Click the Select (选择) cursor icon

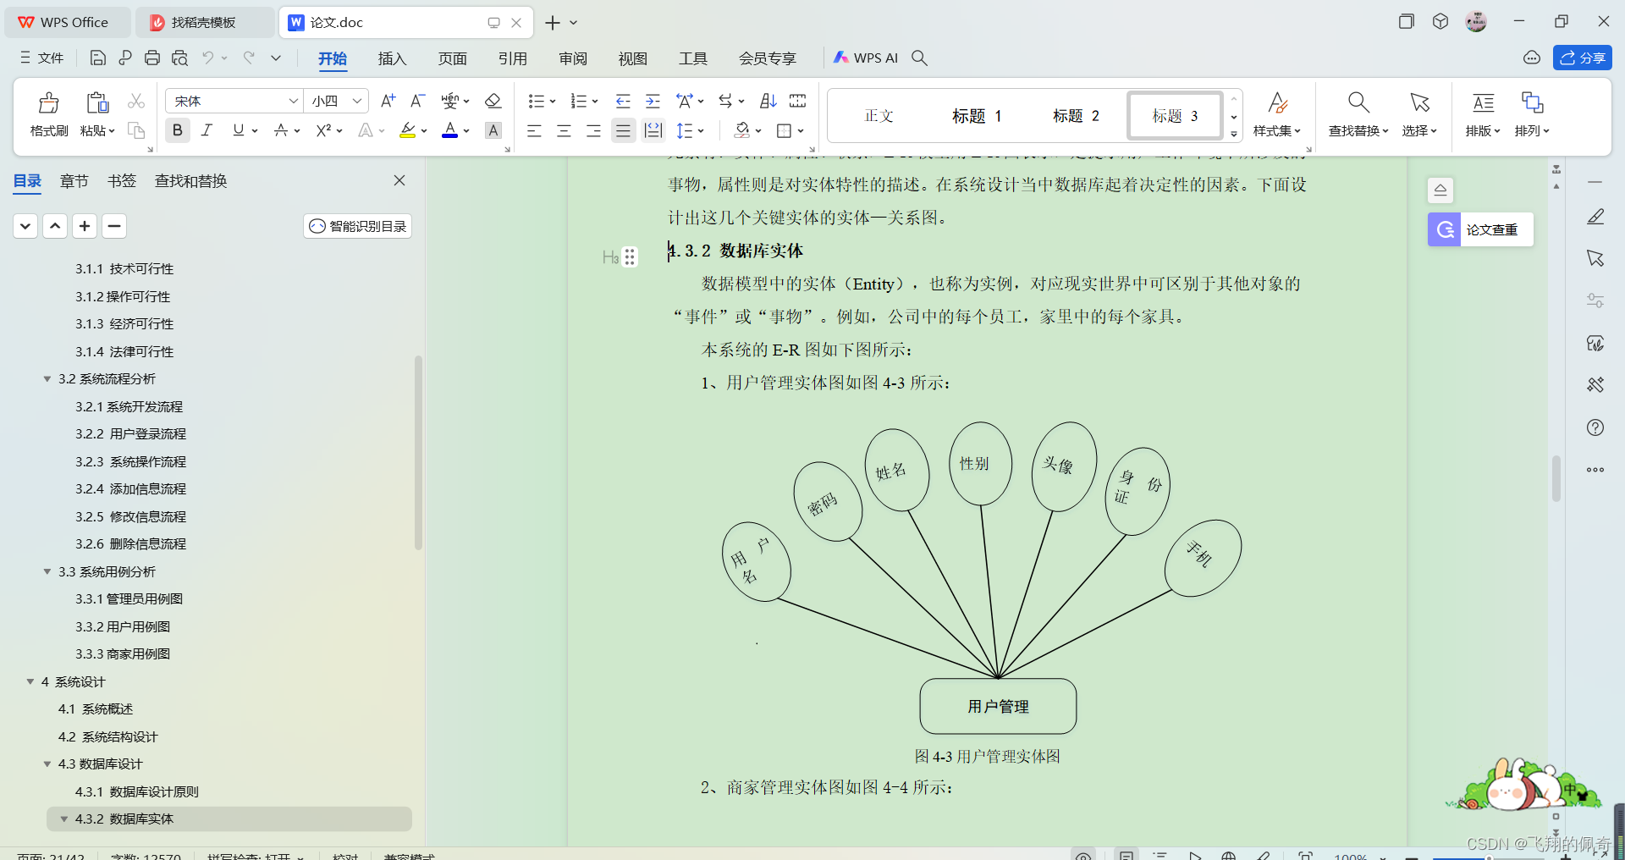pyautogui.click(x=1419, y=102)
